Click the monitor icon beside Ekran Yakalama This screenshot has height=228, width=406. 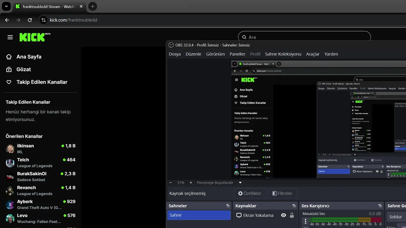[239, 215]
